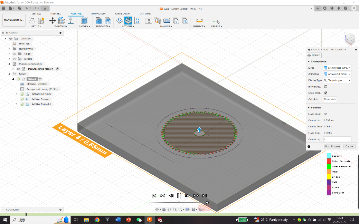This screenshot has height=224, width=359.
Task: Hide Manufacturing Model 1 via eye icon
Action: (x=18, y=69)
